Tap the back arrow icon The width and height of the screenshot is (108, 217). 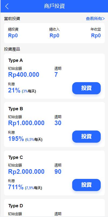(7, 6)
